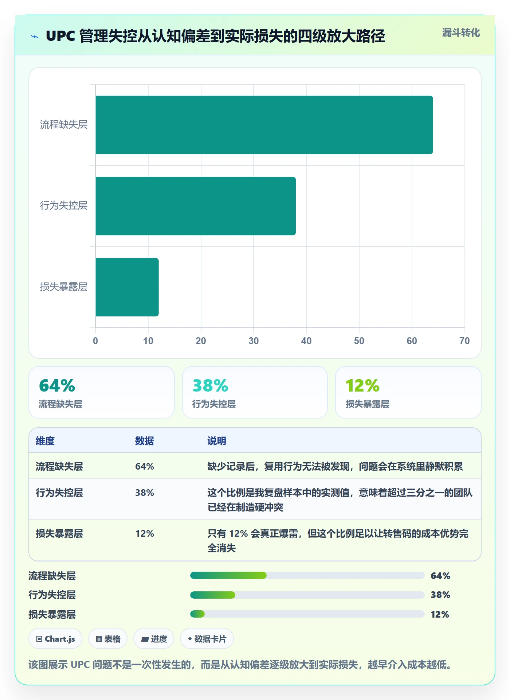The width and height of the screenshot is (510, 700).
Task: Click the 38% cell in the table
Action: tap(145, 493)
